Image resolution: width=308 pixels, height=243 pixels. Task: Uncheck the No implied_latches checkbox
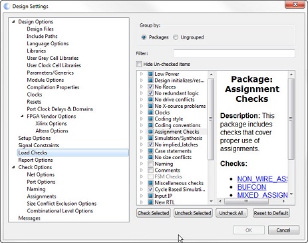[x=150, y=144]
